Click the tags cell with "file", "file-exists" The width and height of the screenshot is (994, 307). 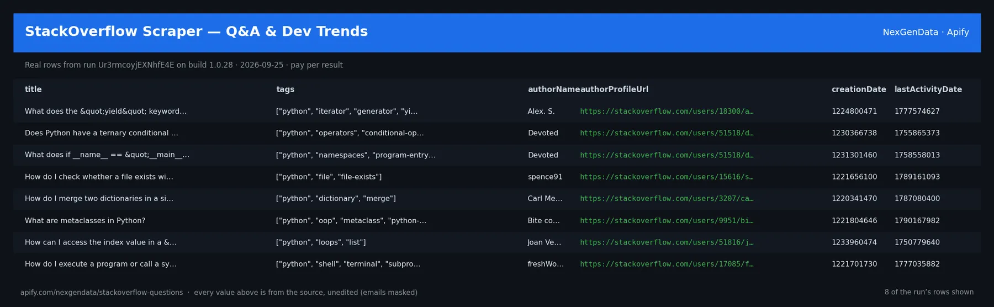329,177
